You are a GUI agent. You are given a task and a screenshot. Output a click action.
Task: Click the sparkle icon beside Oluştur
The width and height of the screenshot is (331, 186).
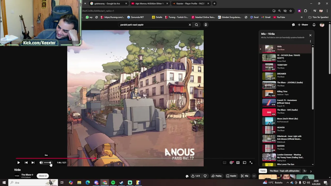293,25
